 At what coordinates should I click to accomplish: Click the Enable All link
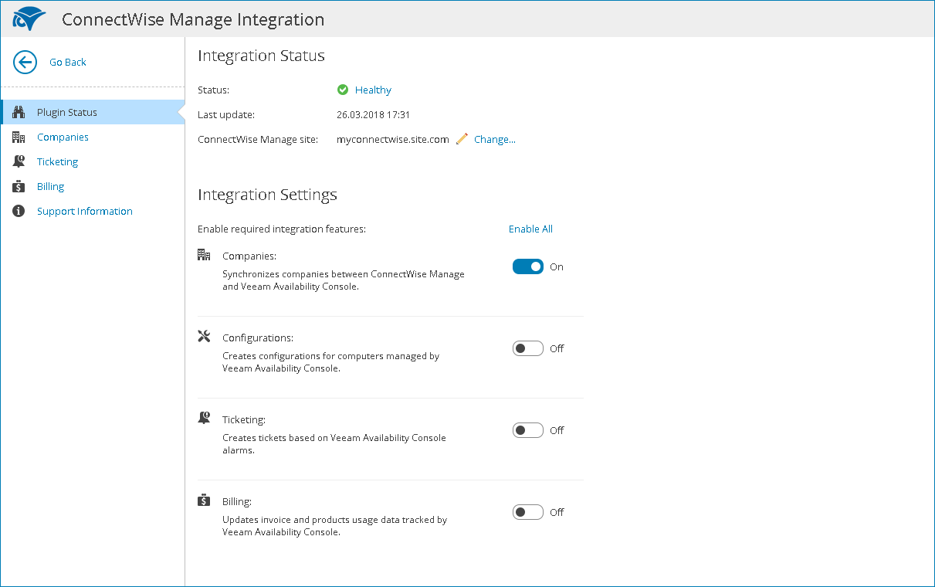[x=530, y=229]
